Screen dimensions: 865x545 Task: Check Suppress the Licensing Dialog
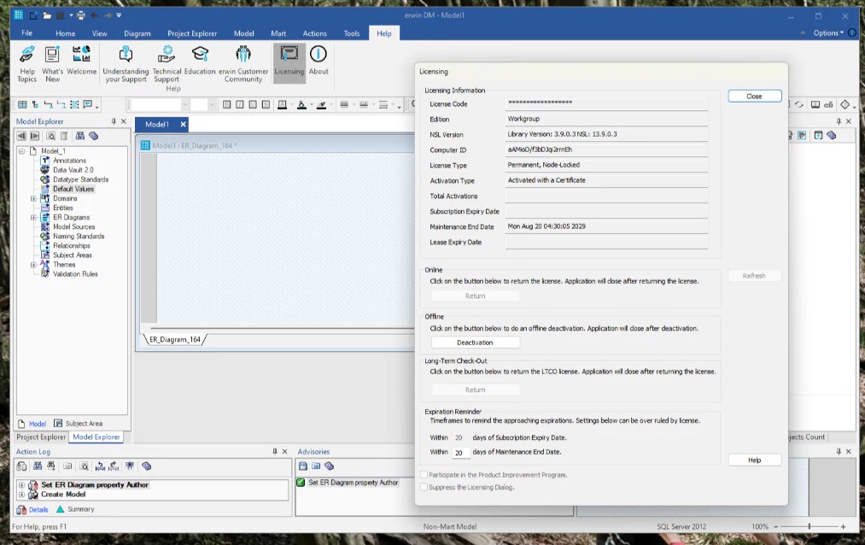pos(424,487)
